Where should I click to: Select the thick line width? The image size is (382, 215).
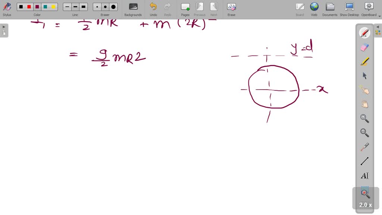[x=83, y=7]
